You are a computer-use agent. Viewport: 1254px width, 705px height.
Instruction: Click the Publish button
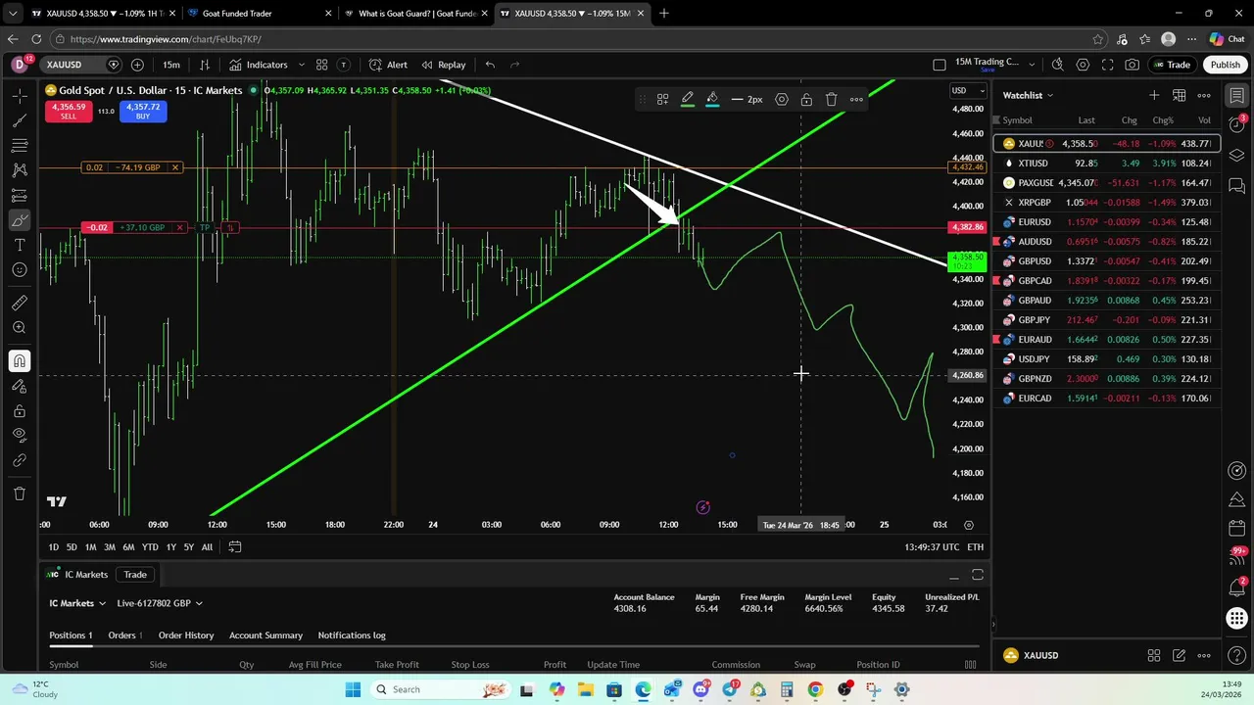(1225, 65)
